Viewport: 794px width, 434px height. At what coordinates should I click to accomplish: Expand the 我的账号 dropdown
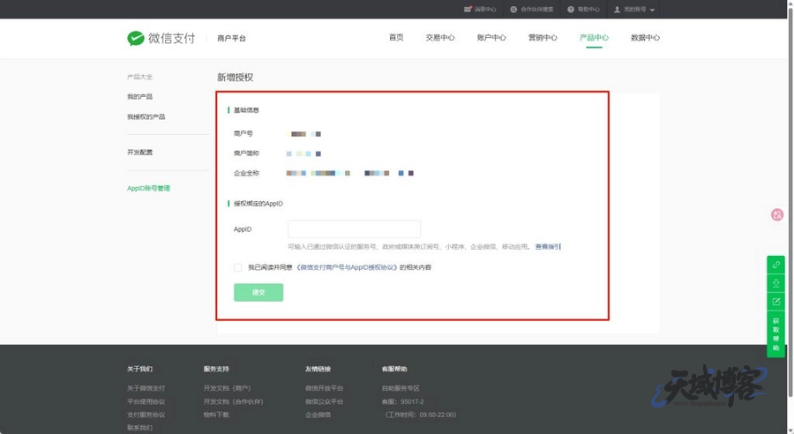click(x=634, y=9)
